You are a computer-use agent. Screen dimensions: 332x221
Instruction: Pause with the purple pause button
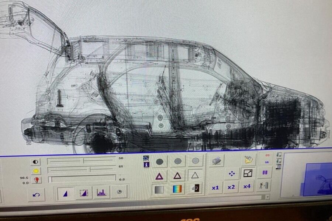264,172
